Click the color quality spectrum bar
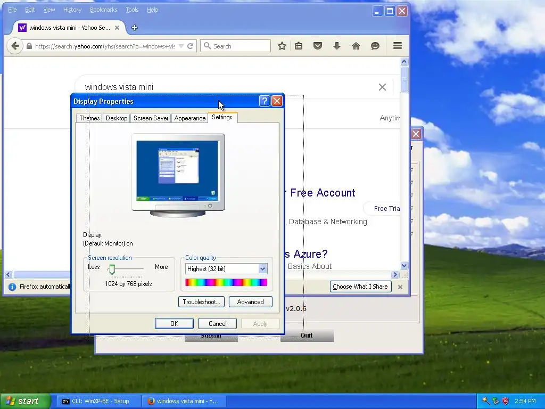Screen dimensions: 545x409 pyautogui.click(x=226, y=282)
